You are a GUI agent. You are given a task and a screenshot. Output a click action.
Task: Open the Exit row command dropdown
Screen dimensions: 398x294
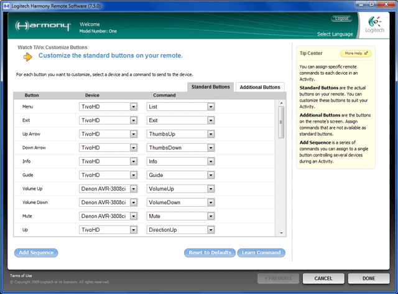tap(181, 120)
